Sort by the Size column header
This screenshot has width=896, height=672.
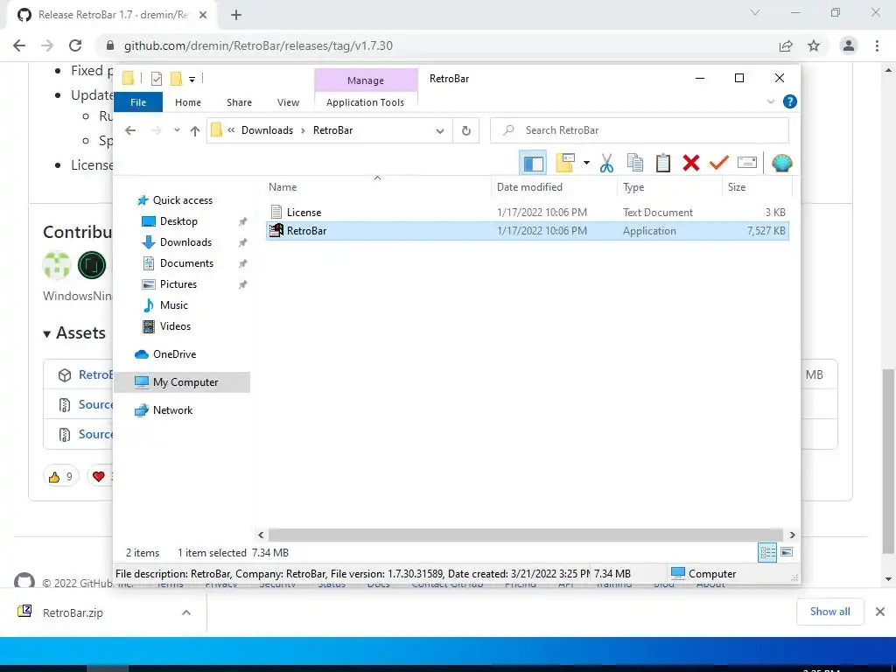point(757,187)
